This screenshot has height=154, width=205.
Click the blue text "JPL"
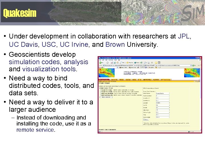184,36
